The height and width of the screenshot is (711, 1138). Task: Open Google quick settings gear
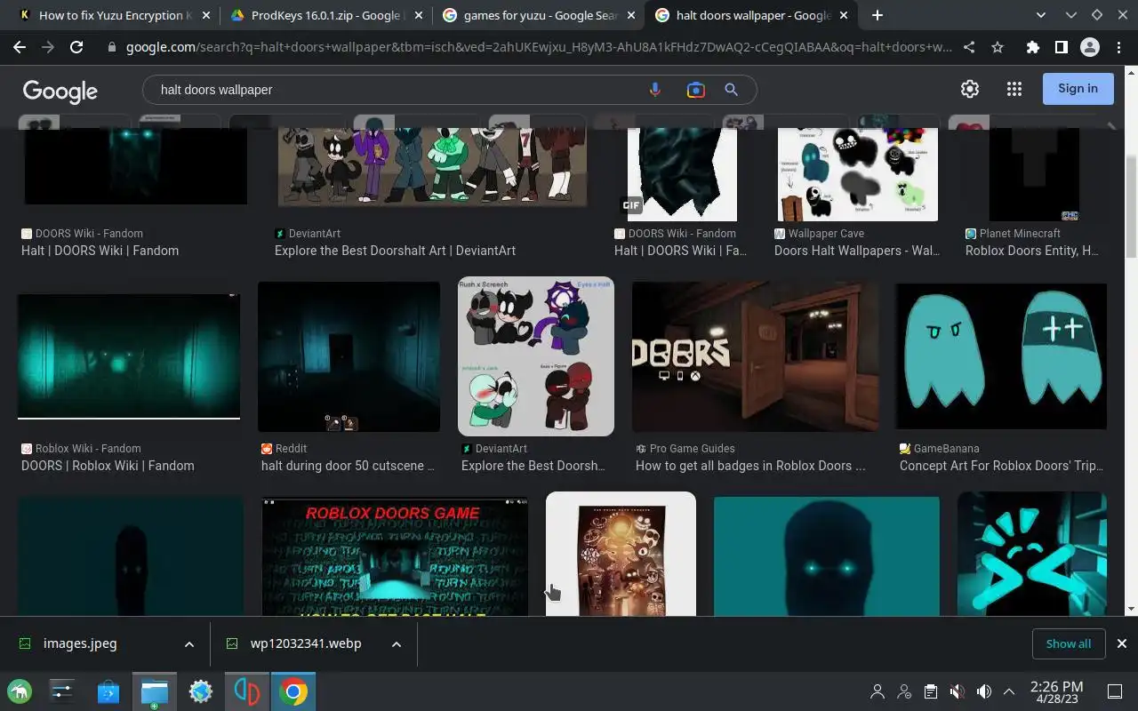(x=970, y=89)
